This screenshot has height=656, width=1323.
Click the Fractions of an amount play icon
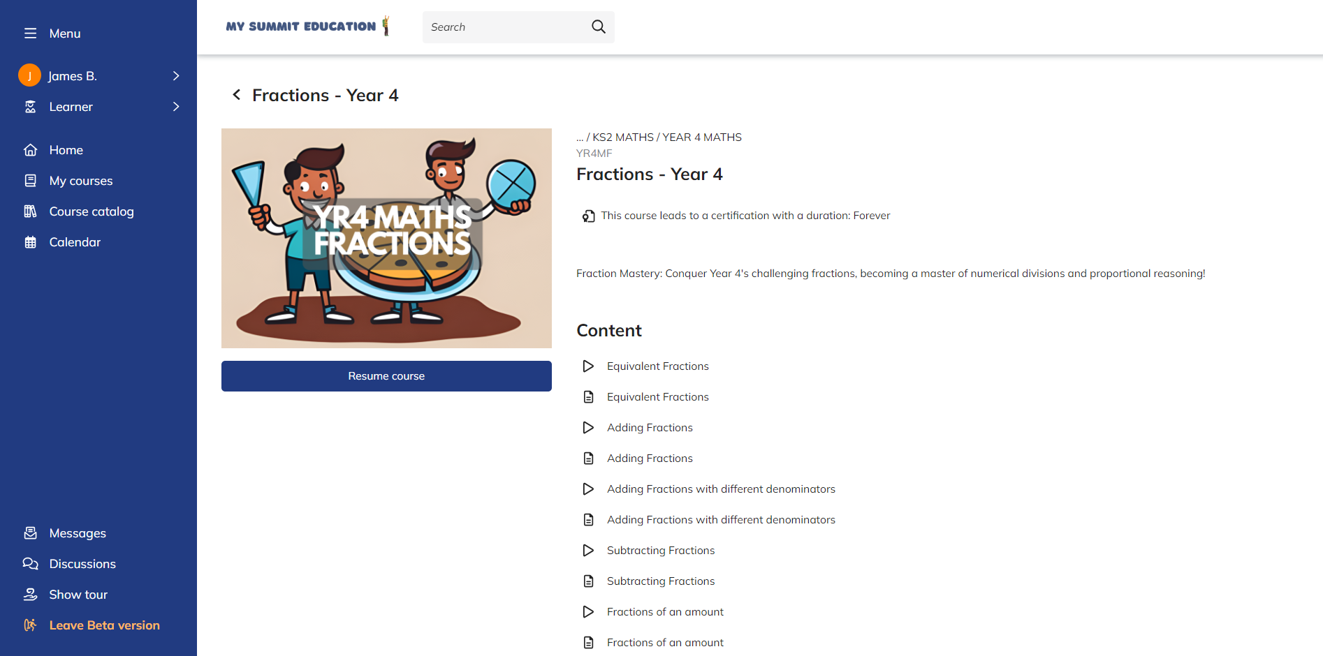(588, 612)
